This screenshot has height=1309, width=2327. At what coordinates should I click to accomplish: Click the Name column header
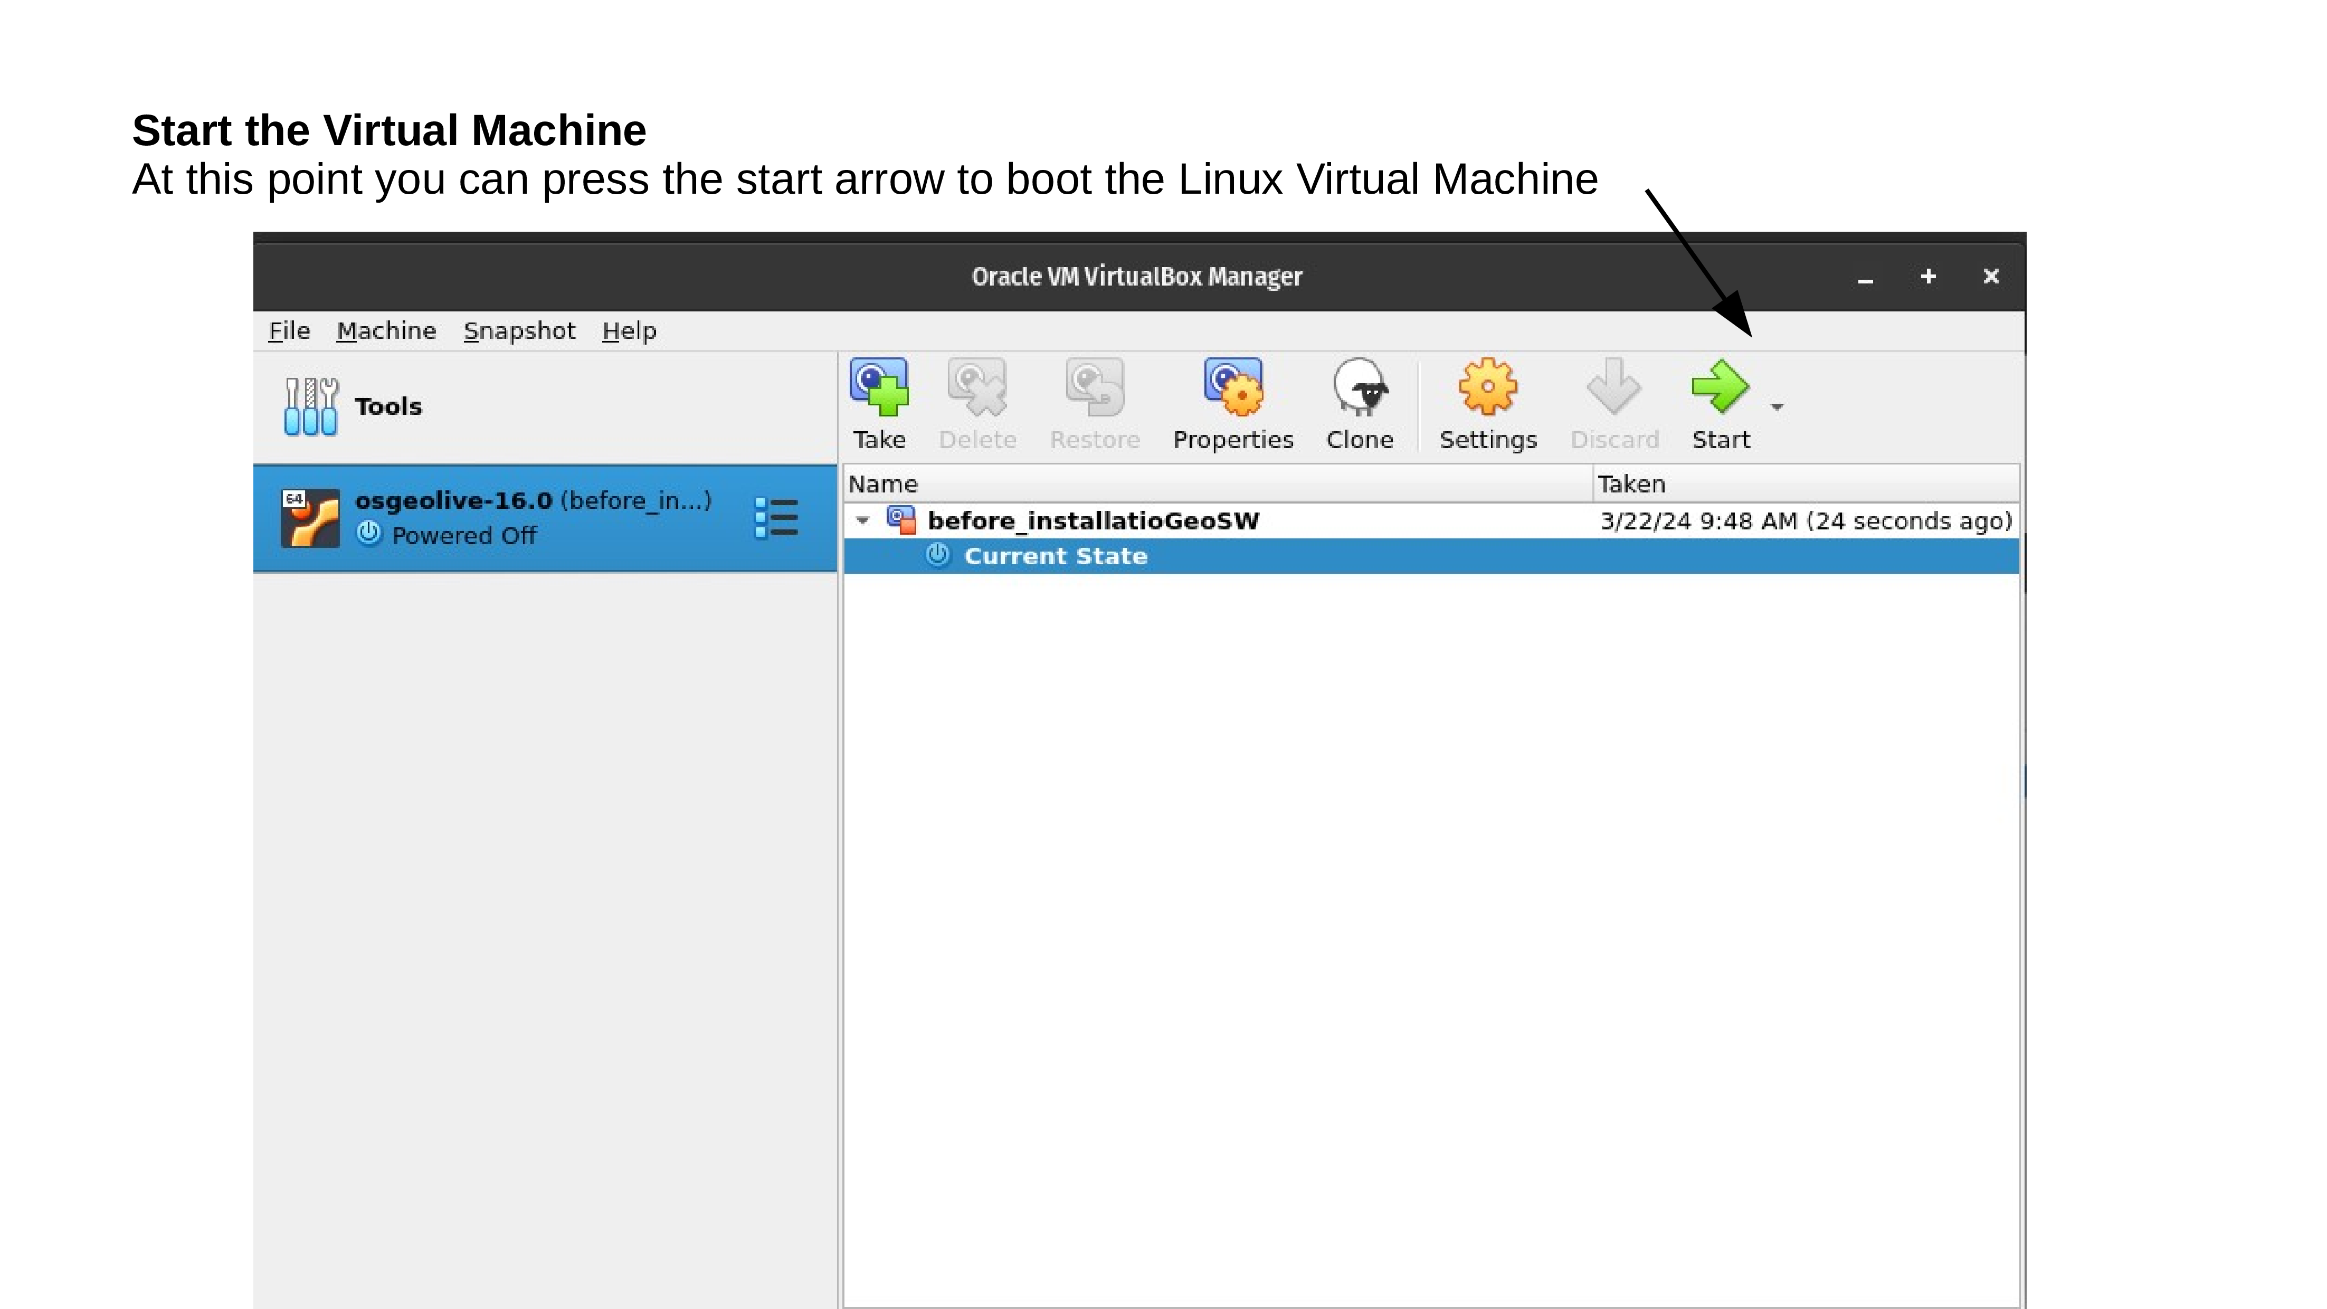click(1218, 484)
